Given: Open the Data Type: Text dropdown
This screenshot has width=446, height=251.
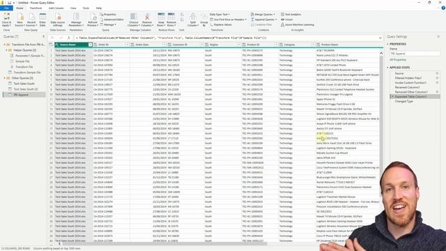Looking at the screenshot, I should click(220, 14).
